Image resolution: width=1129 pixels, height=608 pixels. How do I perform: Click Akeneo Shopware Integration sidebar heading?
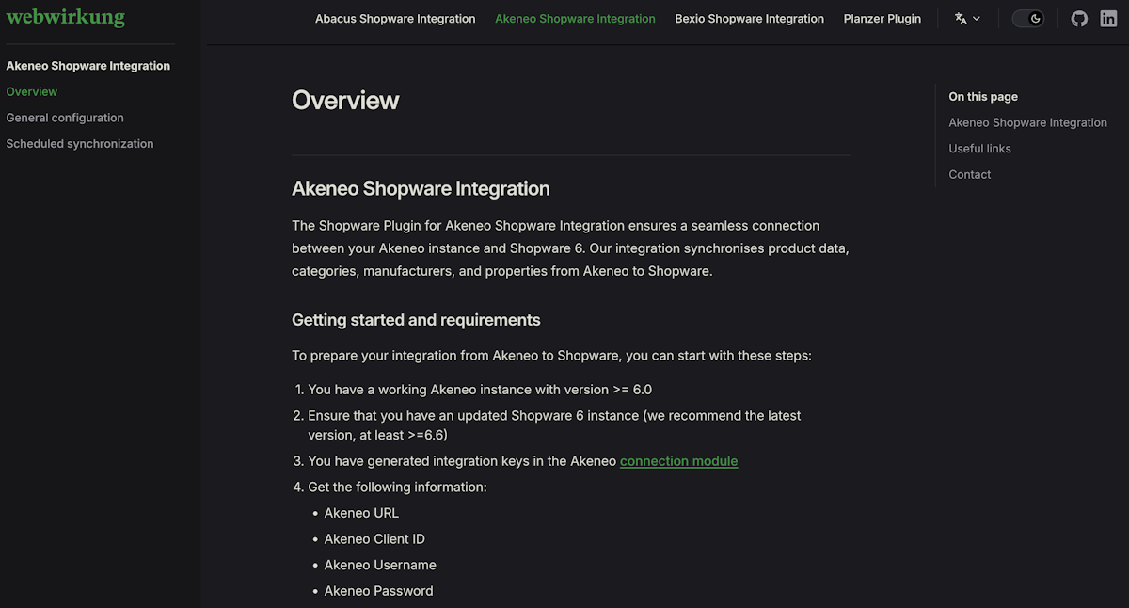tap(88, 66)
